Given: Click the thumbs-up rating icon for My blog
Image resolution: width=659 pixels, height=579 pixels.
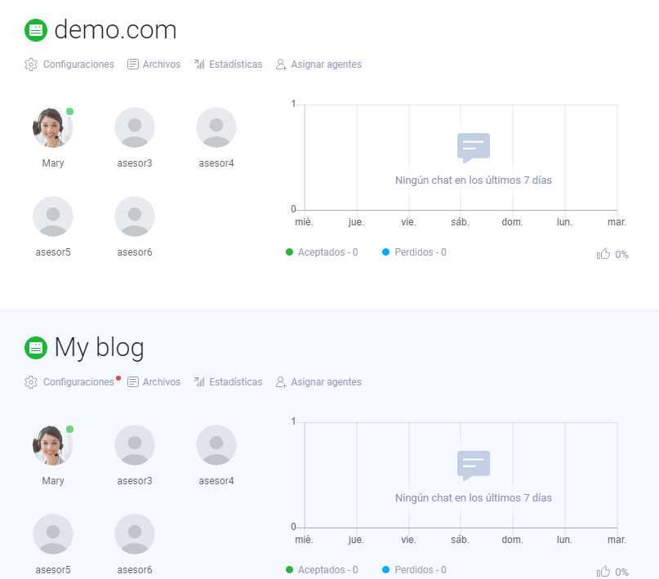Looking at the screenshot, I should [603, 572].
